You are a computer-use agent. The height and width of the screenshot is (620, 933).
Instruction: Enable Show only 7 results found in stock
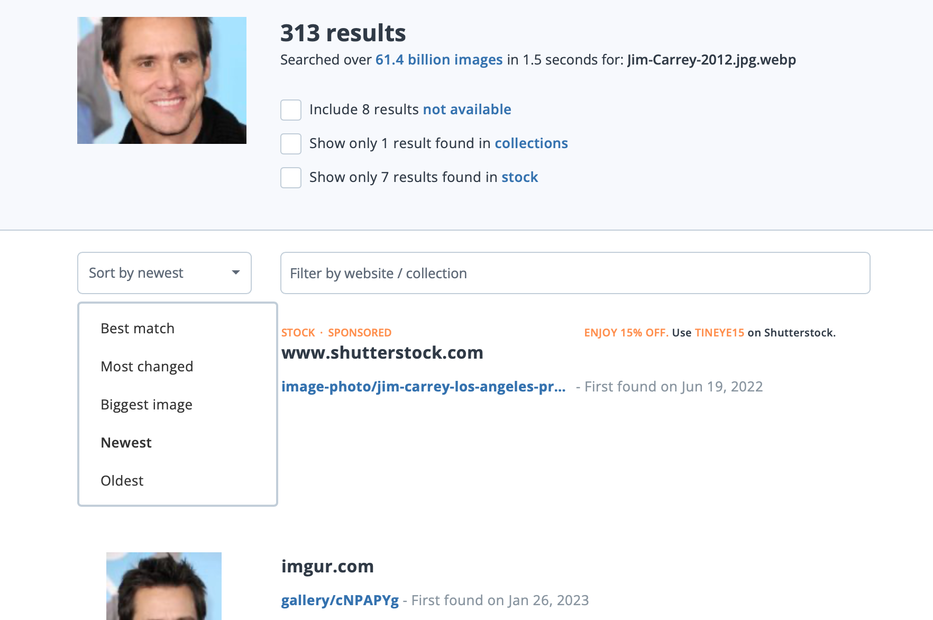pos(291,178)
